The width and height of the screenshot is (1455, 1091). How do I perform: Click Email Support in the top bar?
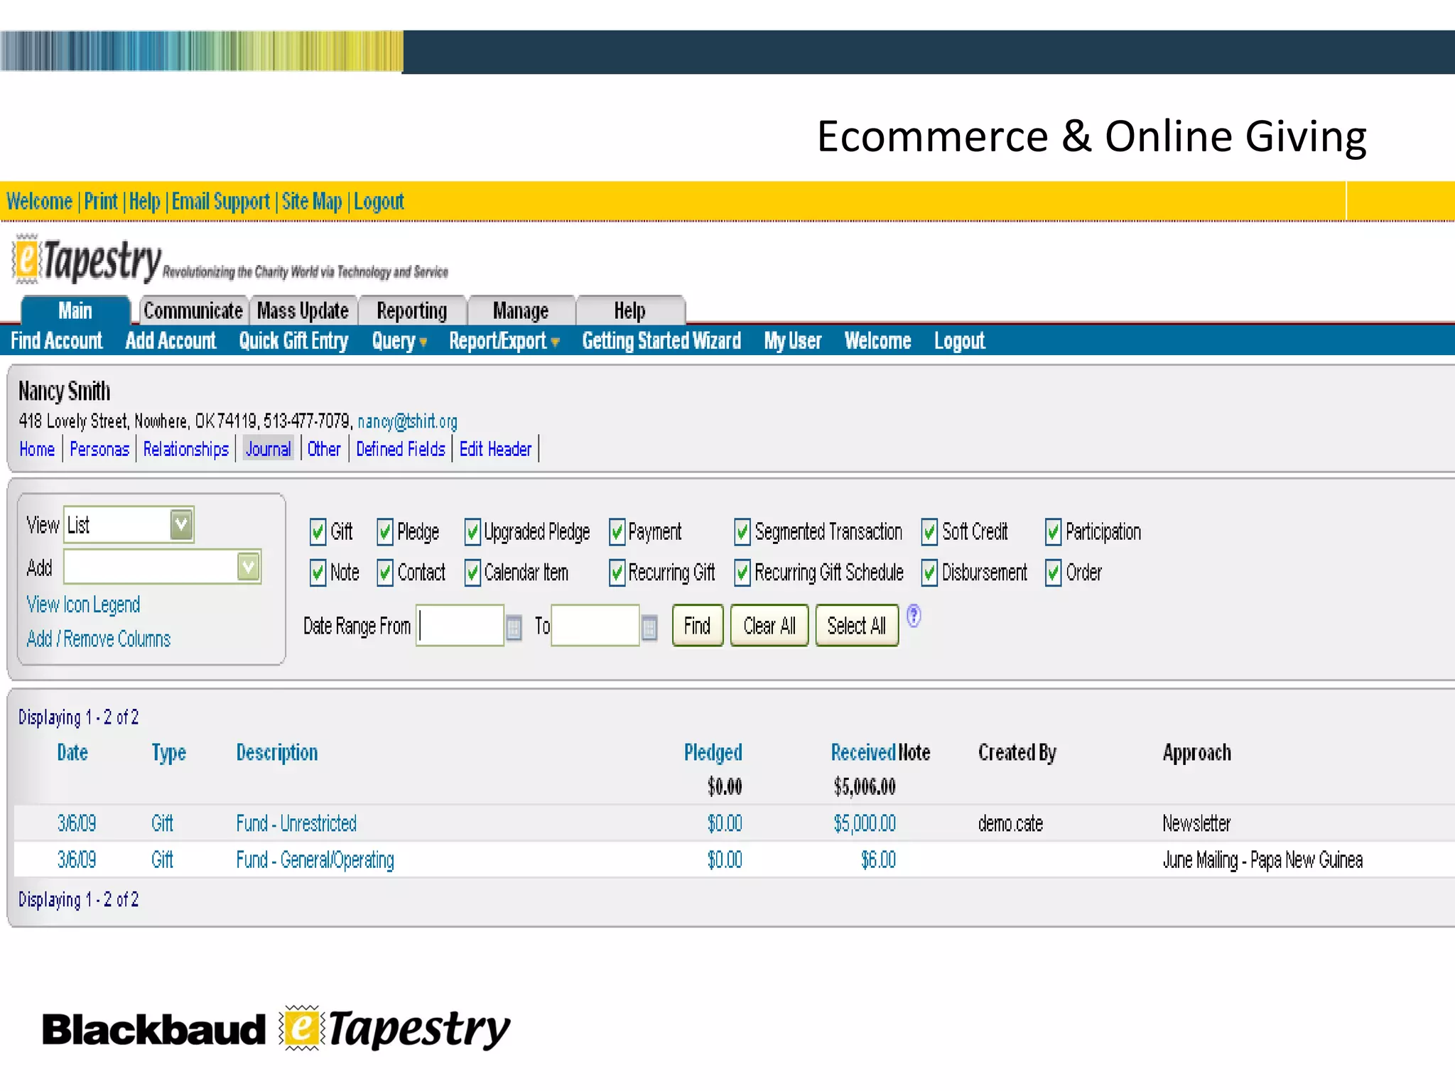[x=221, y=202]
